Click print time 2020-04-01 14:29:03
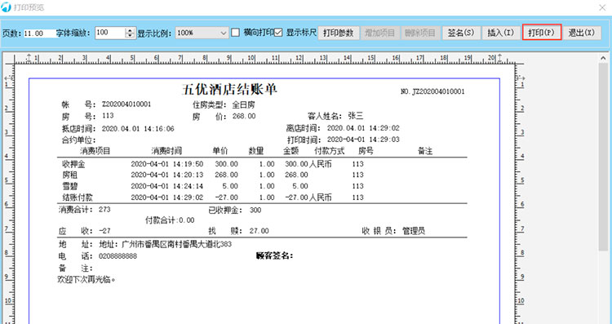 (363, 140)
